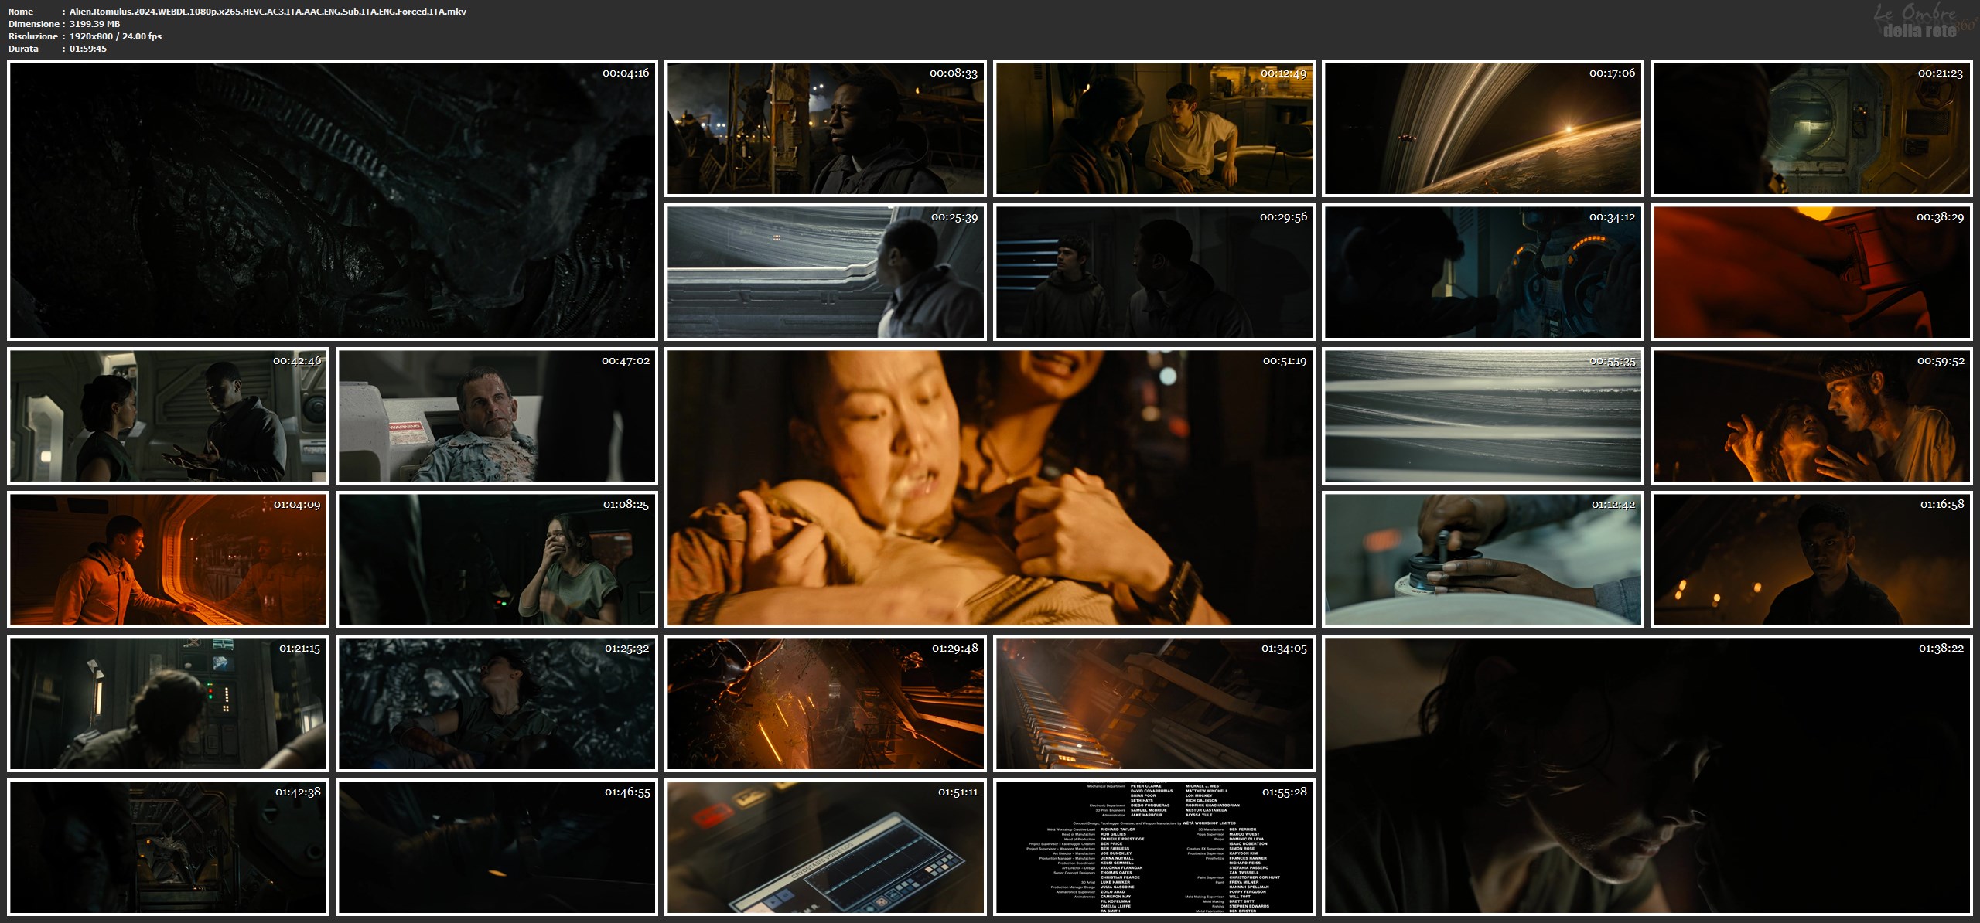The width and height of the screenshot is (1980, 923).
Task: Click the orange corridor frame at 01:04:09
Action: 168,560
